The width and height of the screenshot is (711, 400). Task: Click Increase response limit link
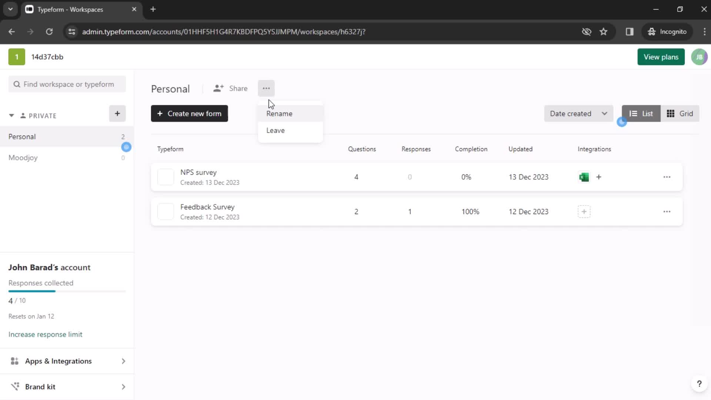pos(46,334)
